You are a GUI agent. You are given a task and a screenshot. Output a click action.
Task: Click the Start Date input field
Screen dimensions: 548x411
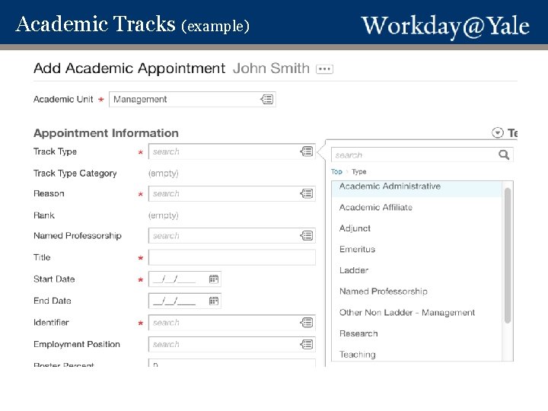184,279
